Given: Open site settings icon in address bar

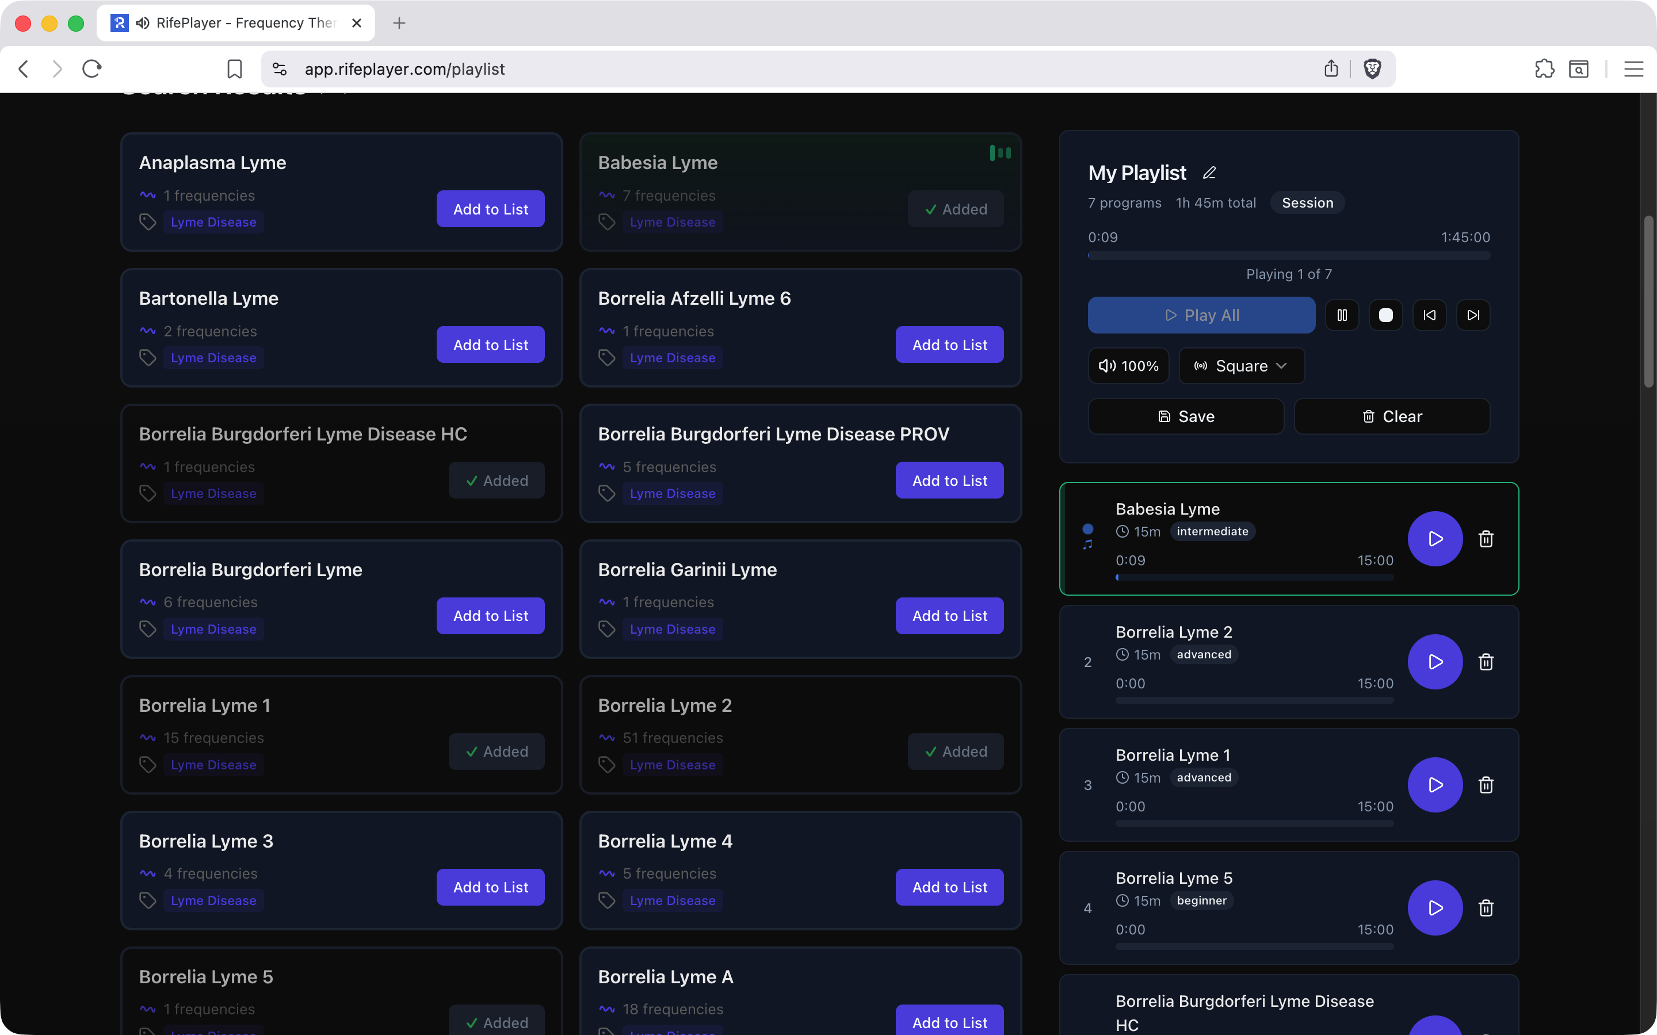Looking at the screenshot, I should click(280, 68).
